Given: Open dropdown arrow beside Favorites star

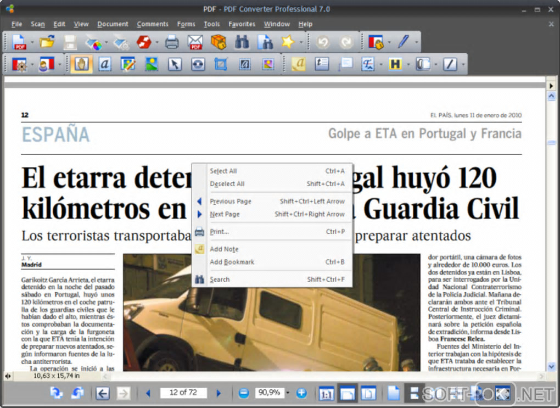Looking at the screenshot, I should click(301, 42).
